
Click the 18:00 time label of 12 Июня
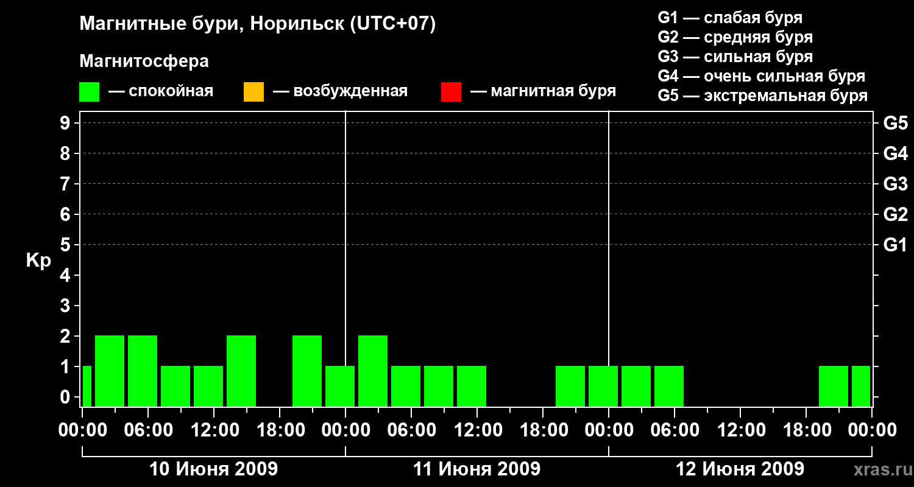[x=806, y=430]
